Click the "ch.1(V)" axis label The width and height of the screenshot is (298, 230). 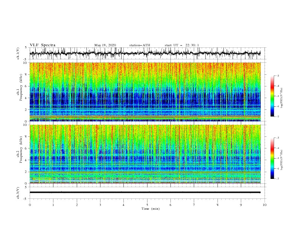click(x=18, y=53)
